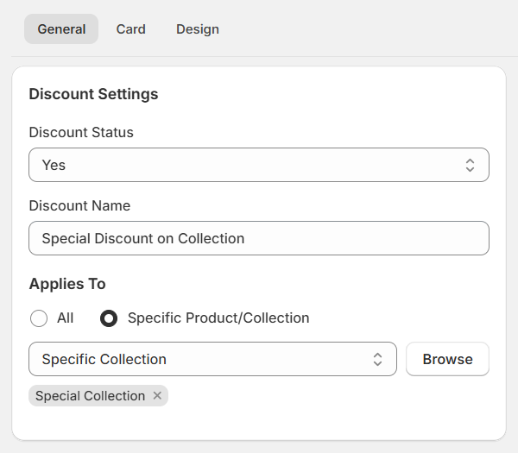
Task: Go to the Design tab
Action: tap(198, 28)
